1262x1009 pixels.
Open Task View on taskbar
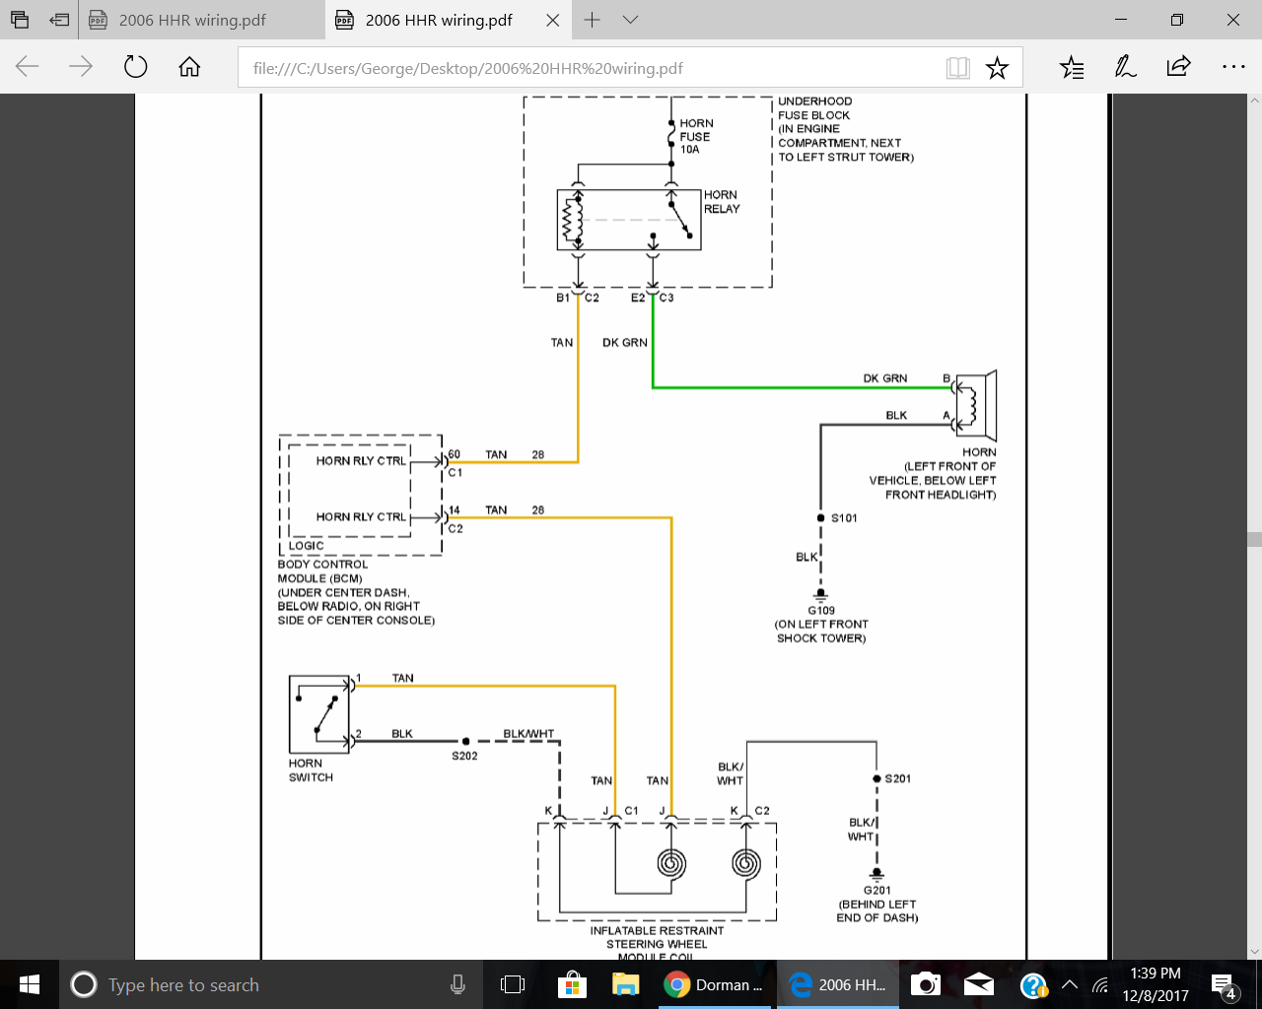(512, 984)
